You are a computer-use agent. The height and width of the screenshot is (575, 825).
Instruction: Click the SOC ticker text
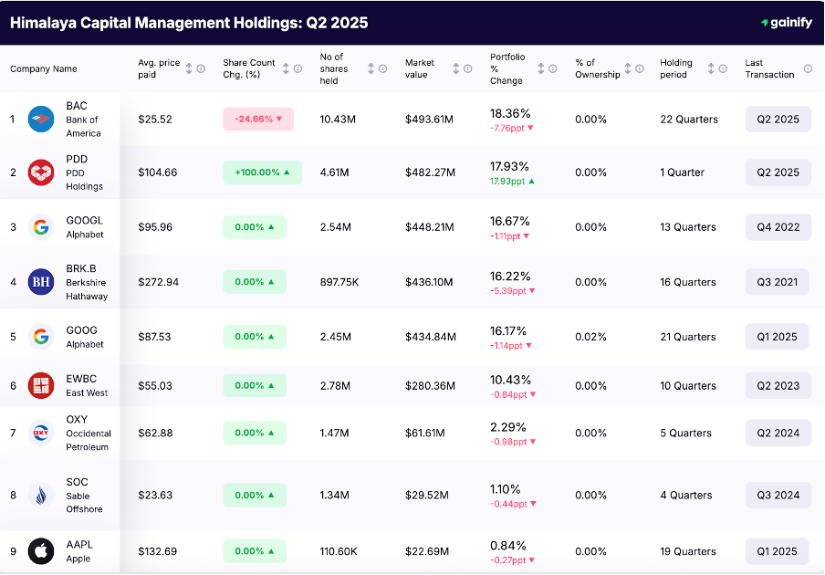pyautogui.click(x=77, y=482)
